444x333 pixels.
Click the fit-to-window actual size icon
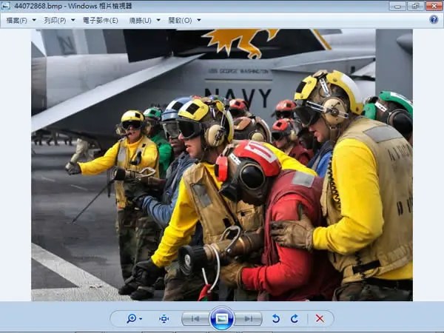[164, 318]
